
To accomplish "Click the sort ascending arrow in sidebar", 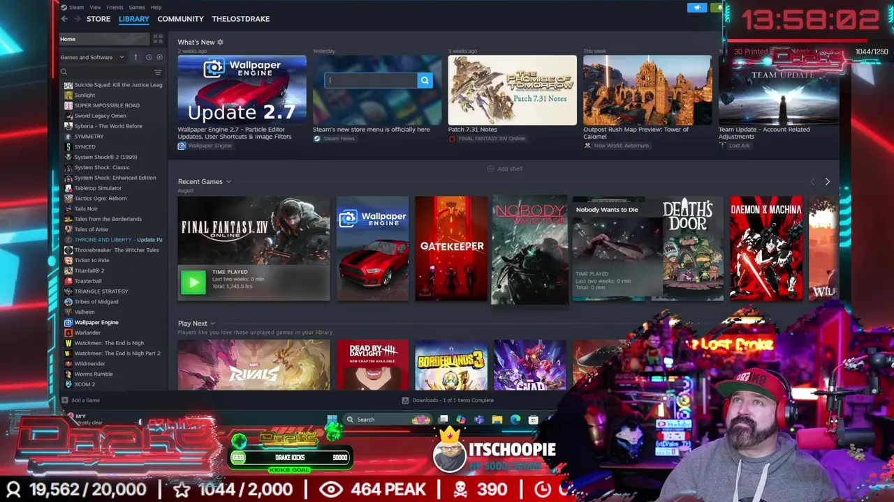I will [x=135, y=57].
